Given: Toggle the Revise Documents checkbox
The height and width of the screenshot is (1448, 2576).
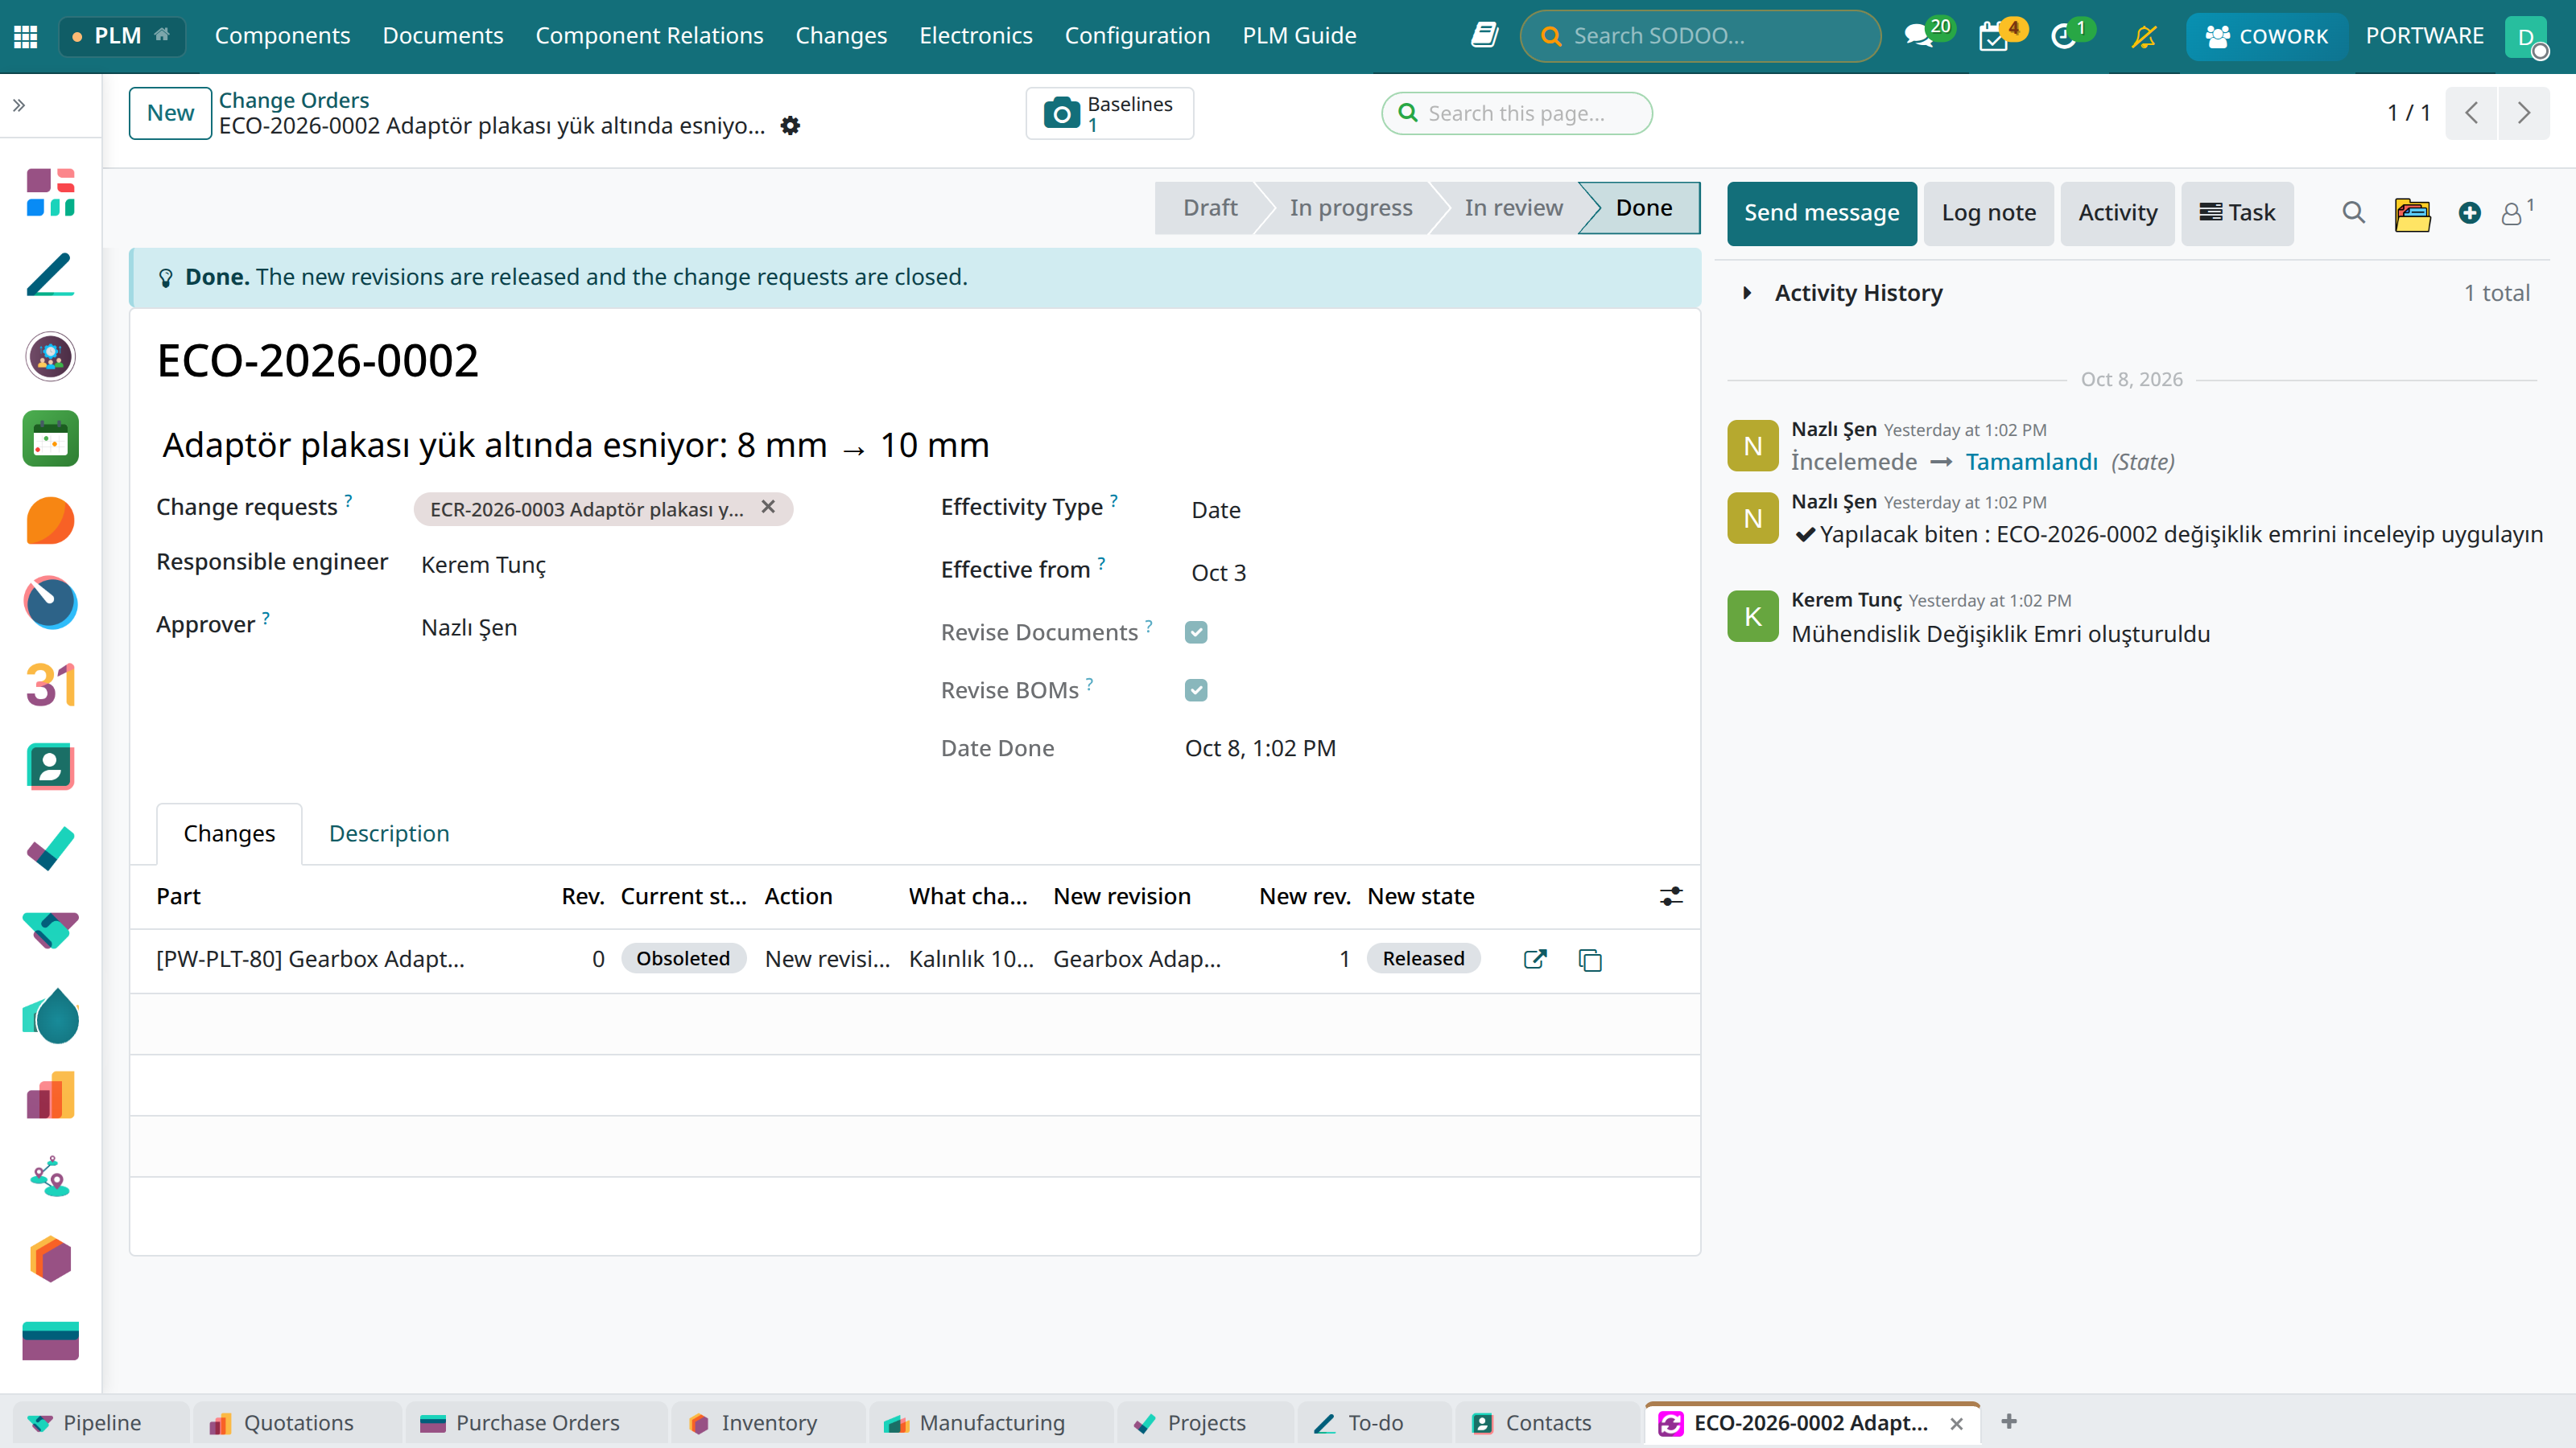Looking at the screenshot, I should tap(1196, 632).
